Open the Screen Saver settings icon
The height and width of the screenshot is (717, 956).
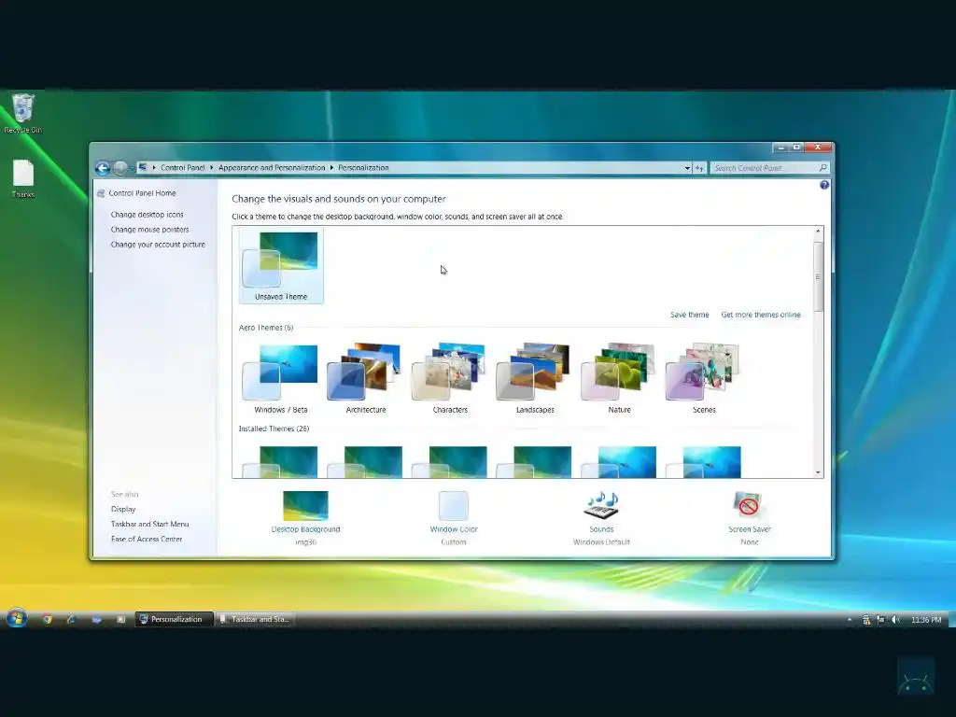pyautogui.click(x=749, y=505)
